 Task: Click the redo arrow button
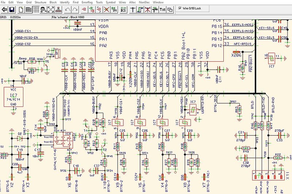click(x=74, y=9)
